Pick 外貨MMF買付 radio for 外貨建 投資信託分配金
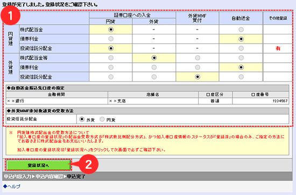Screen dimensions: 296x195 point(198,77)
